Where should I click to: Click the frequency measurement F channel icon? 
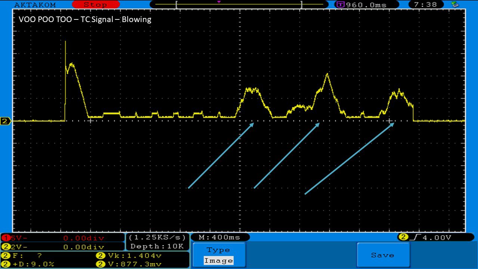coord(6,256)
